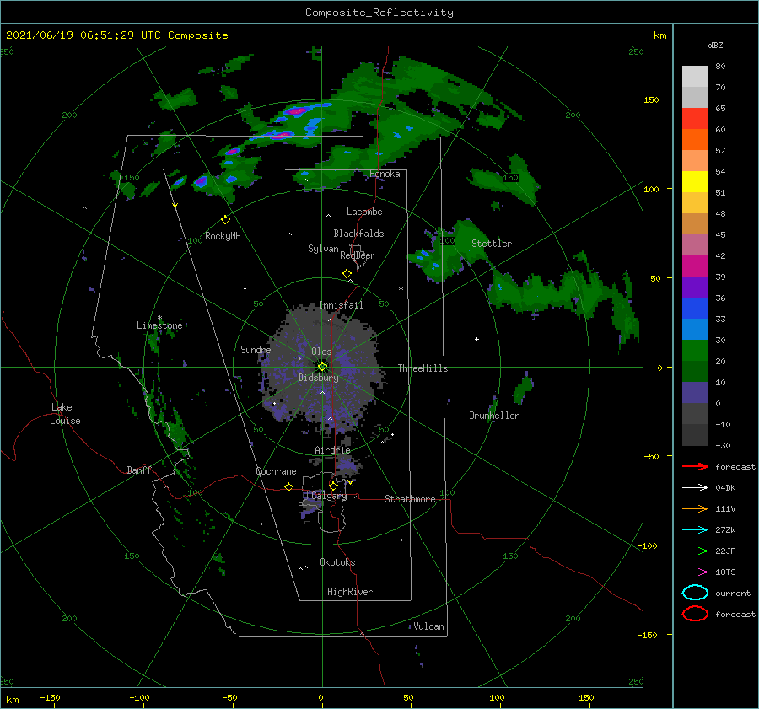
Task: Click the Calgary city label
Action: [329, 496]
